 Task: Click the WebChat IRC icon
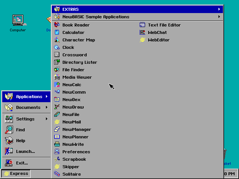click(x=142, y=32)
